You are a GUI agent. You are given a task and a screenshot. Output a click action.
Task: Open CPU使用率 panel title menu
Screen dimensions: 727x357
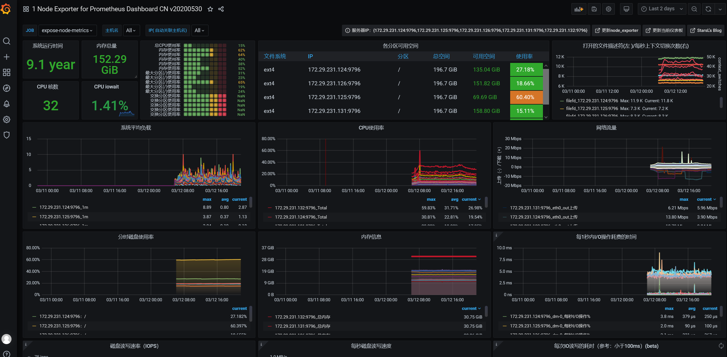click(x=371, y=128)
